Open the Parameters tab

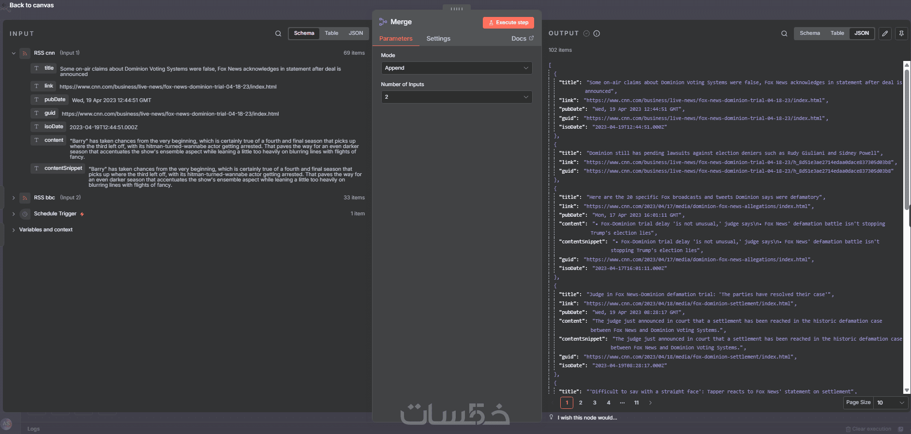click(x=396, y=39)
